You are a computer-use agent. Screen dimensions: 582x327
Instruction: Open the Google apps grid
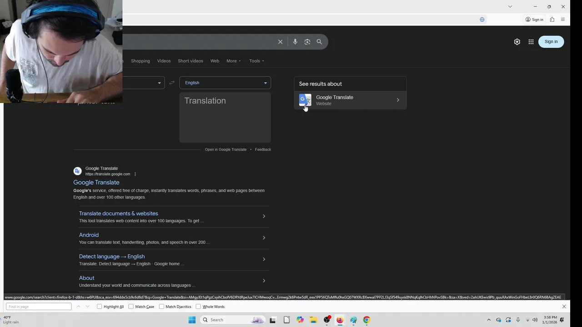click(531, 42)
